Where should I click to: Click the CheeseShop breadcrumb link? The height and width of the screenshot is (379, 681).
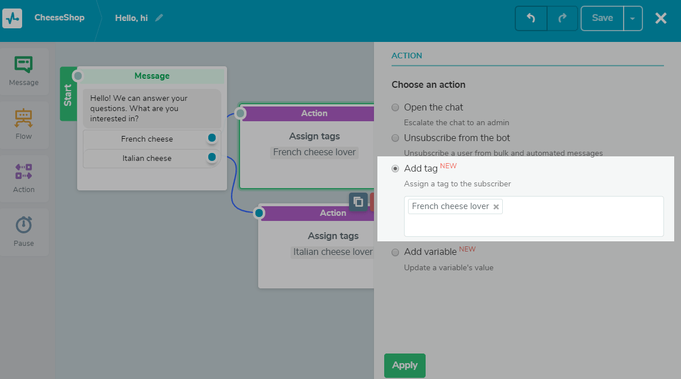(60, 18)
